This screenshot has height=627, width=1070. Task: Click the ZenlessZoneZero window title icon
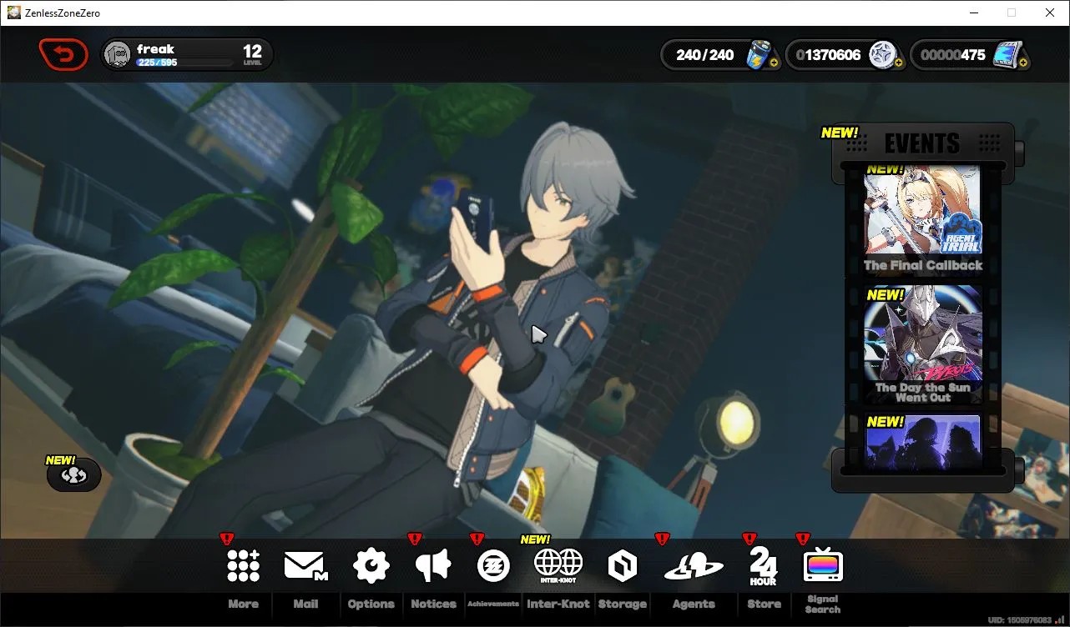tap(13, 13)
